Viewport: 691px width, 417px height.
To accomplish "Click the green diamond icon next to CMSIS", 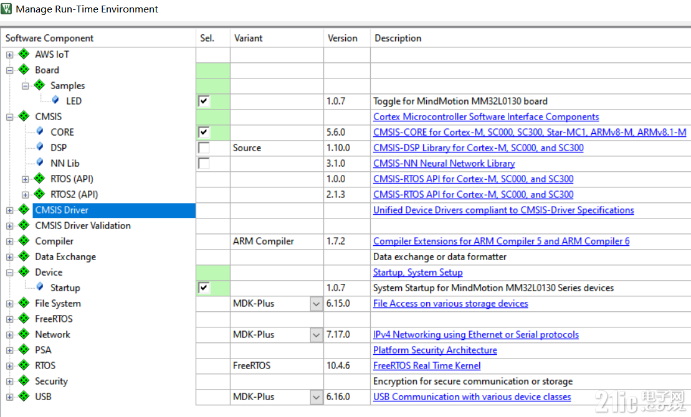I will [x=24, y=116].
